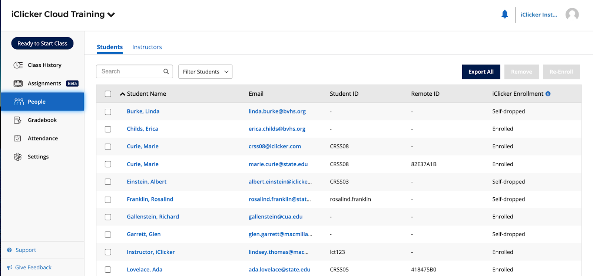
Task: Click the Export All button
Action: coord(481,72)
